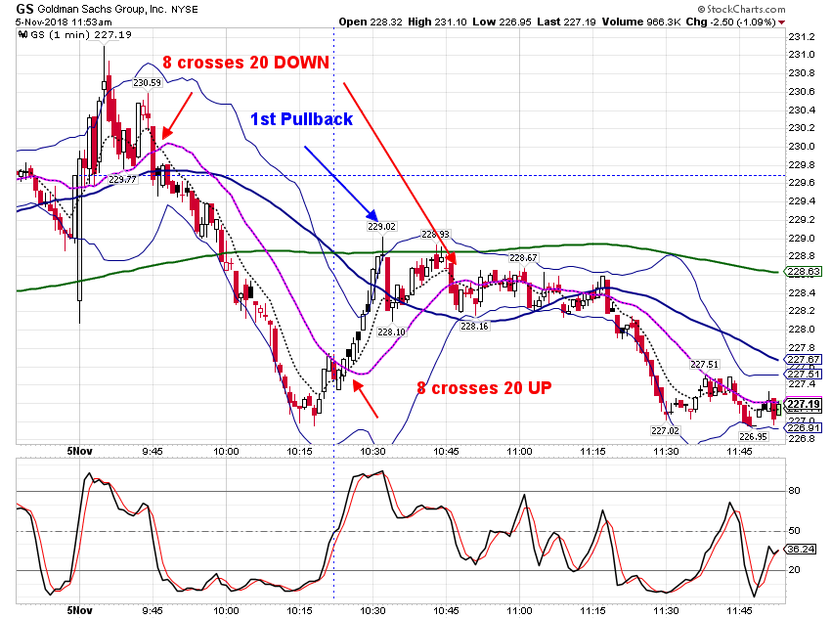Screen dimensions: 831x619
Task: Click the "11:45" time label under the price chart
Action: click(739, 452)
